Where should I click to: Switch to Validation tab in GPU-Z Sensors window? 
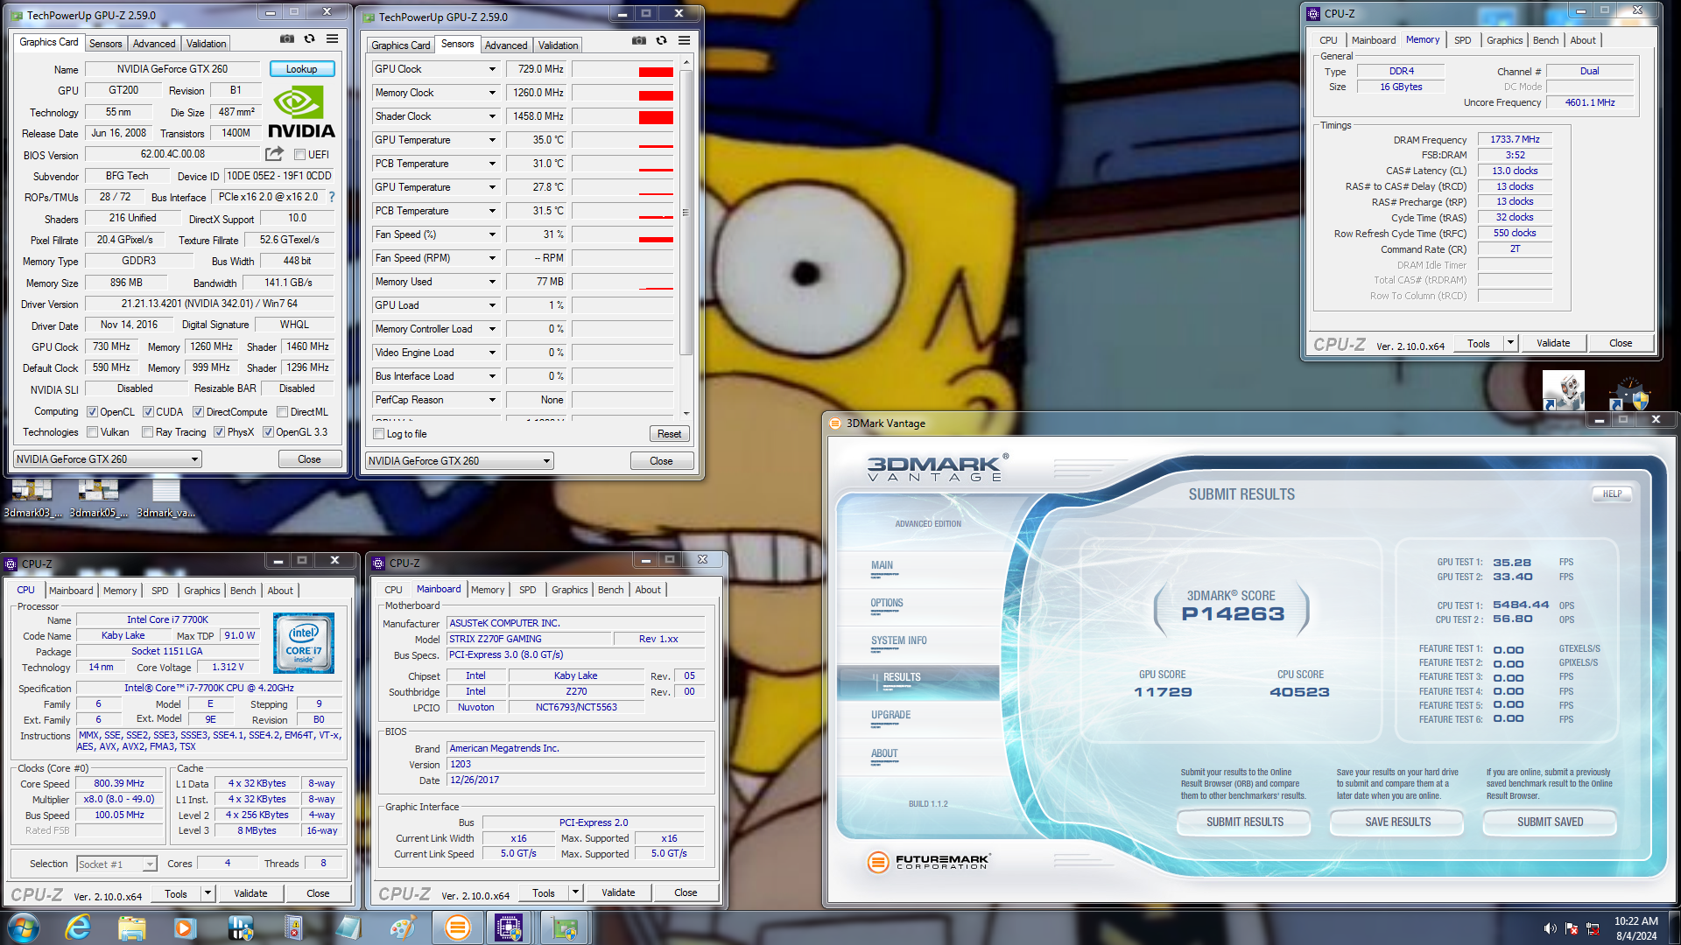pyautogui.click(x=558, y=45)
